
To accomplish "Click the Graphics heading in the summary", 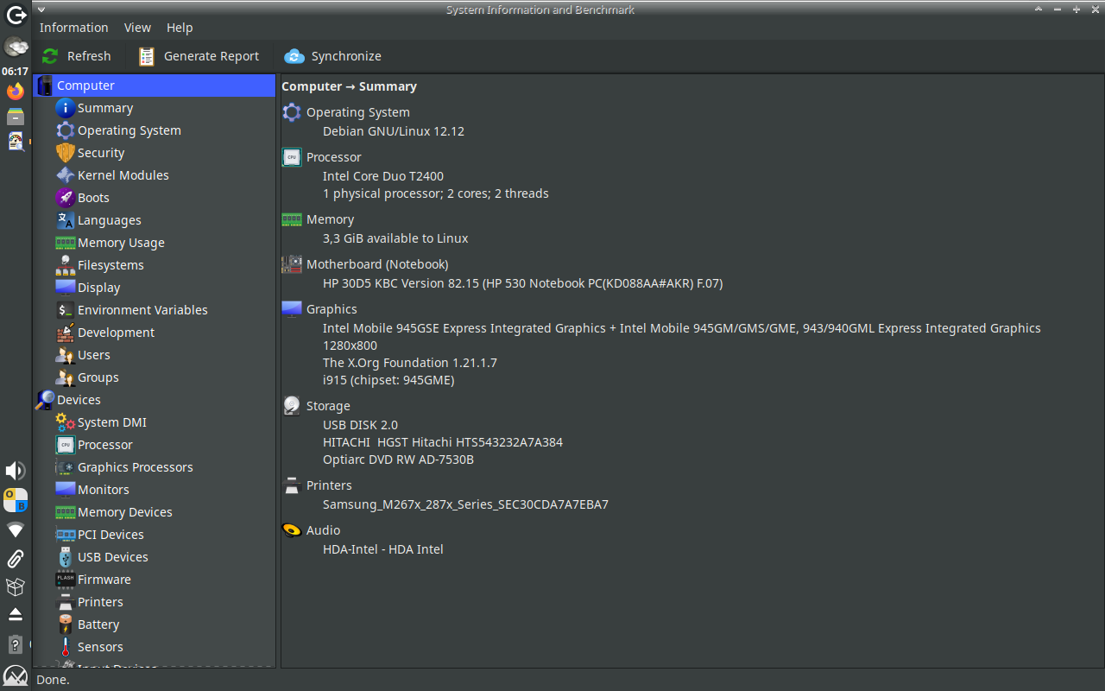I will 331,309.
